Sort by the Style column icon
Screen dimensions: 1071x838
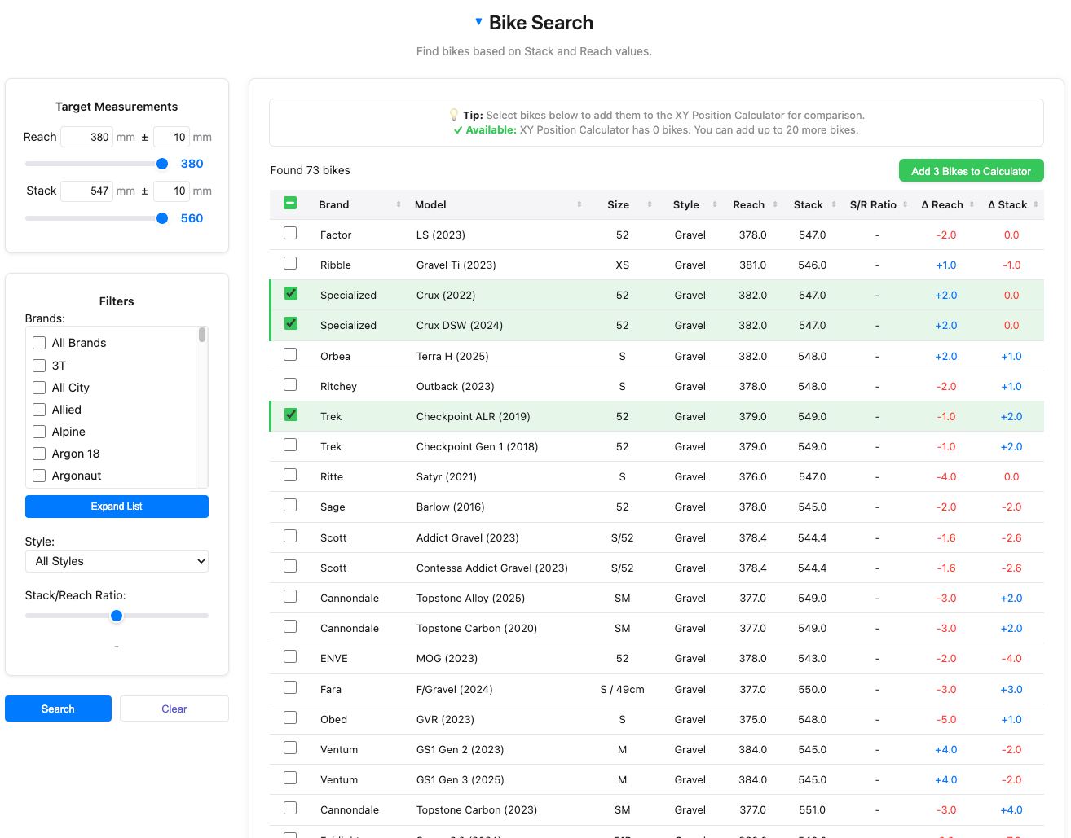click(x=715, y=204)
